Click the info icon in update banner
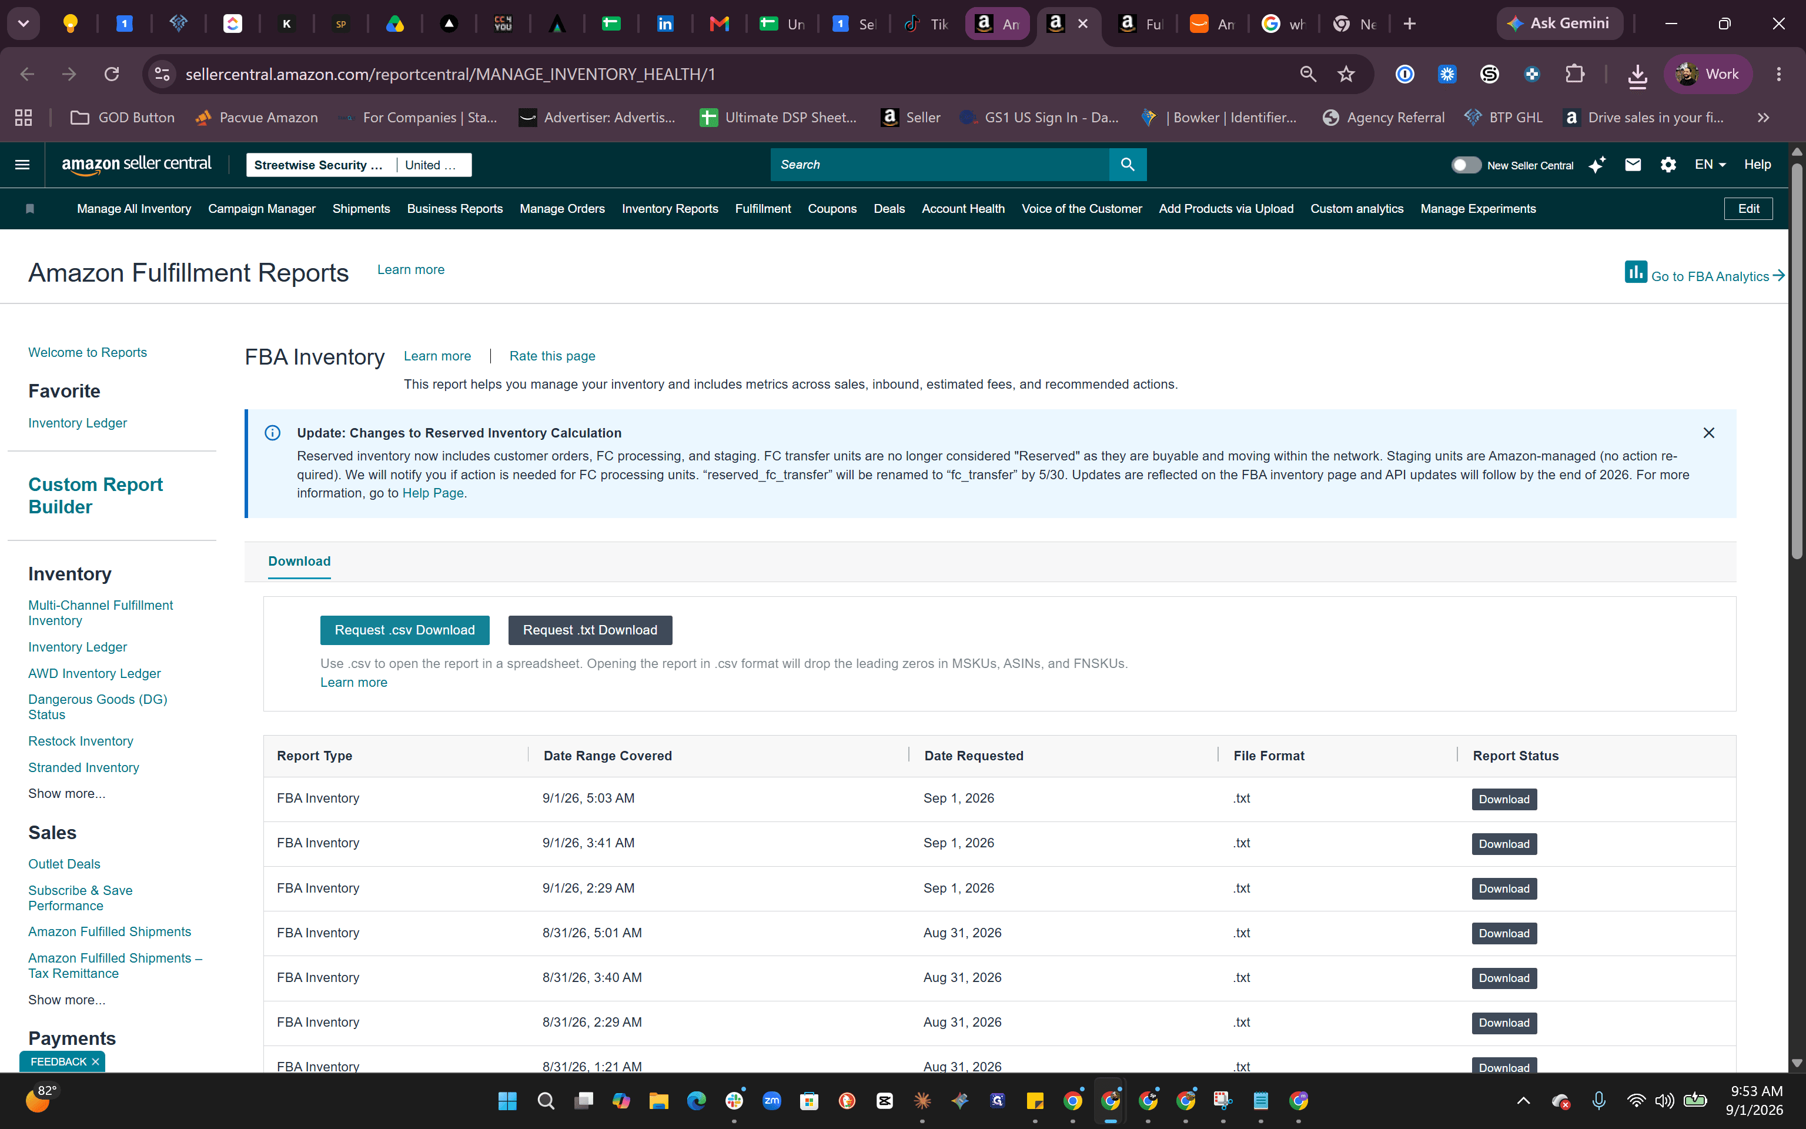The image size is (1806, 1129). 272,433
